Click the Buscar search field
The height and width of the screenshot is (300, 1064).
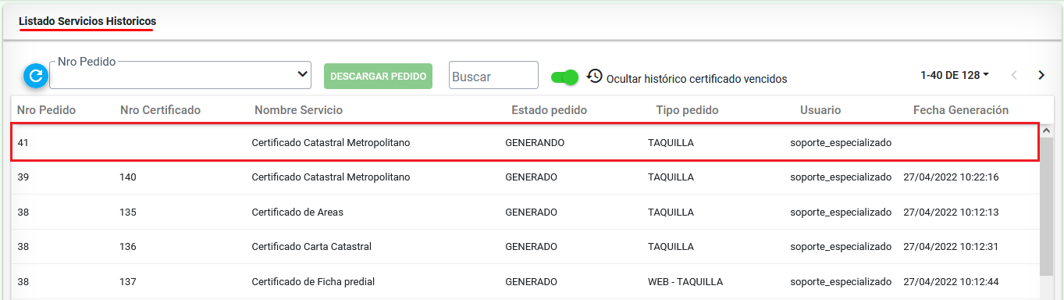tap(493, 76)
